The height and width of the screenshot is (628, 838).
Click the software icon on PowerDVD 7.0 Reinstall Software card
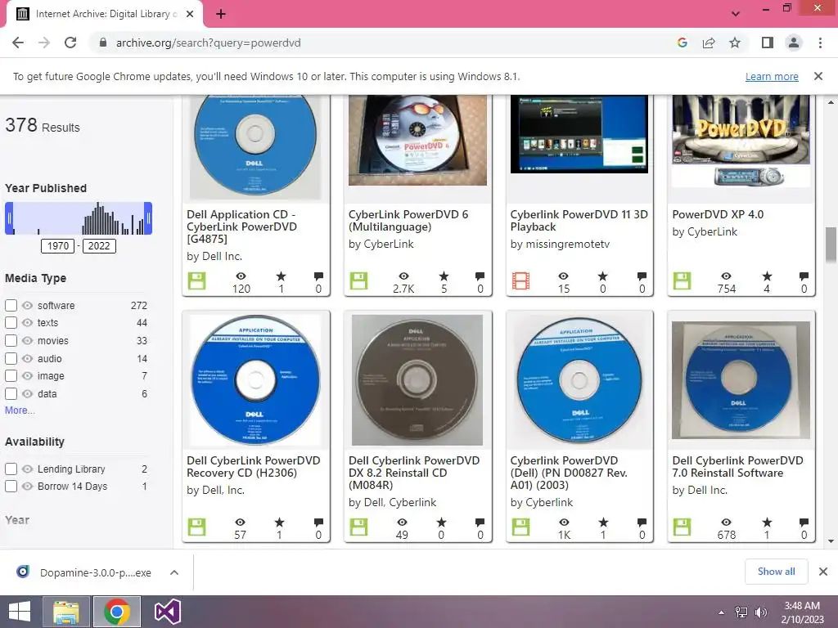click(x=682, y=527)
